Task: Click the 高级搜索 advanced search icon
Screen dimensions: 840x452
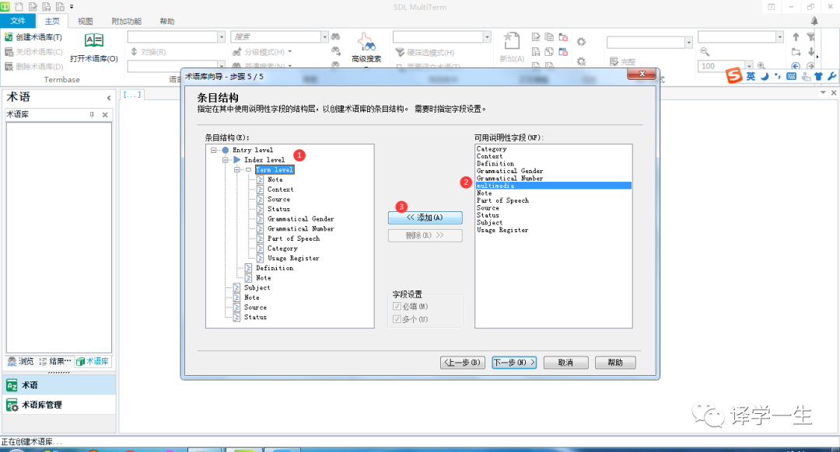Action: [x=366, y=42]
